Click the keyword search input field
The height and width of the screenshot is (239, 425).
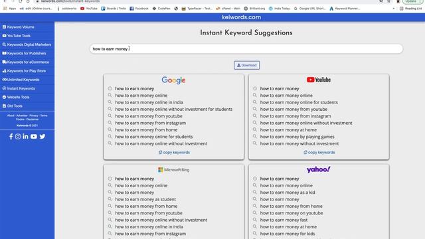(x=246, y=48)
